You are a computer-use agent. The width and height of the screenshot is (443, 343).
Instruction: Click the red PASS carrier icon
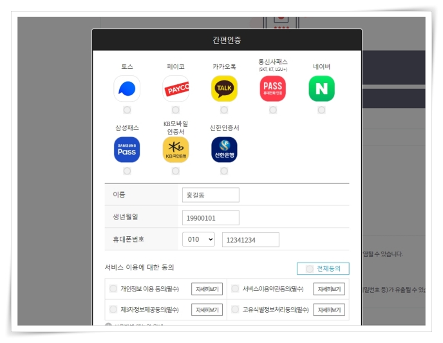point(273,89)
